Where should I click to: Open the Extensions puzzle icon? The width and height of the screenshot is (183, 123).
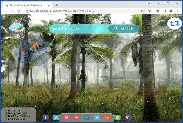158,11
